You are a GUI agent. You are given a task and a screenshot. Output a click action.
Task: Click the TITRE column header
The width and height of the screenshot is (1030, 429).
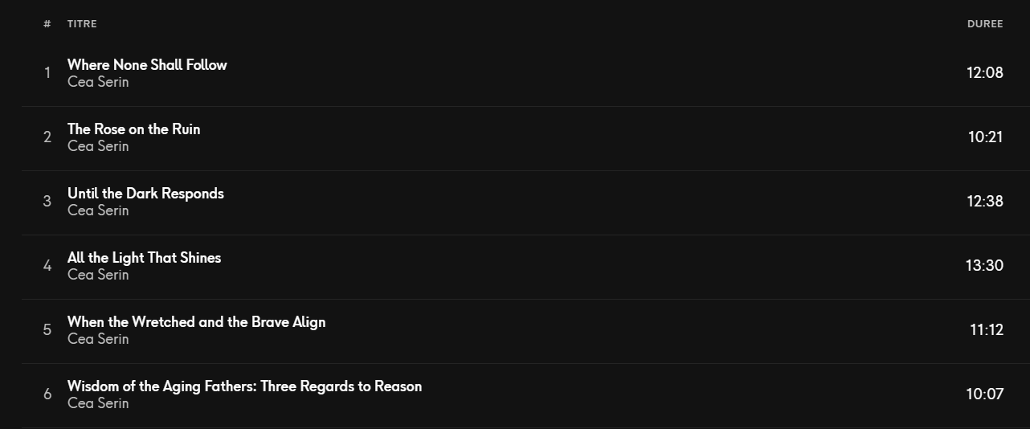[x=82, y=24]
